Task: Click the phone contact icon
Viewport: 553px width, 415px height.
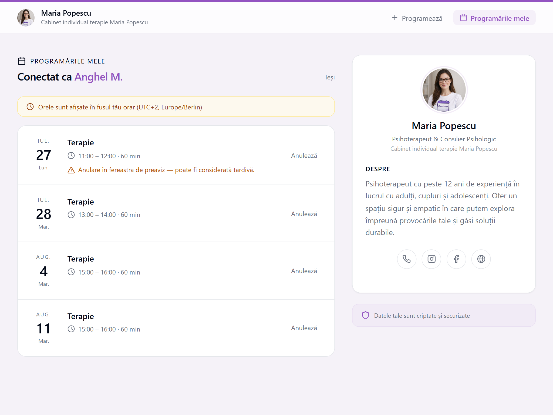Action: (407, 259)
